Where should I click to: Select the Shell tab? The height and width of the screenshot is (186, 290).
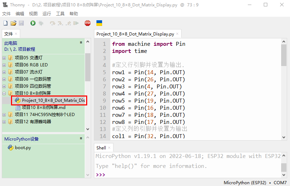coord(101,148)
